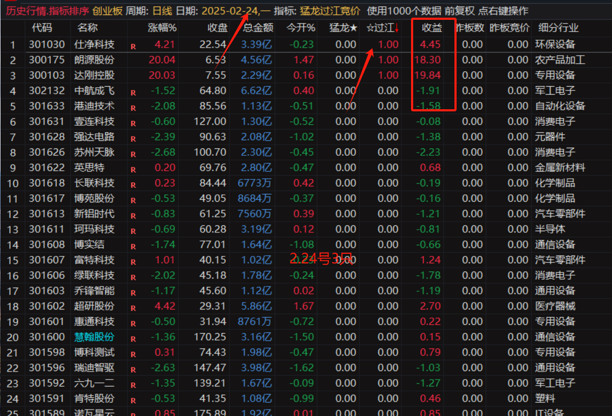This screenshot has width=612, height=416.
Task: Sort table by 涨幅% column header
Action: [x=162, y=28]
